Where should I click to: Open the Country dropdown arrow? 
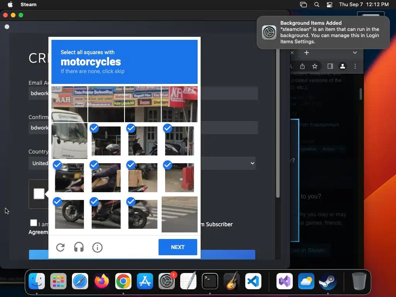(x=252, y=163)
